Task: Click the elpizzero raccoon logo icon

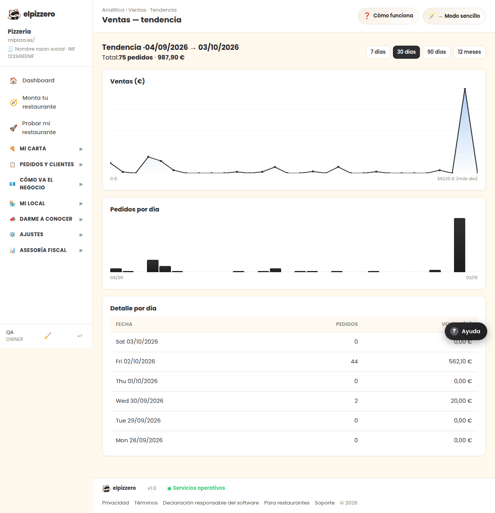Action: pyautogui.click(x=14, y=14)
